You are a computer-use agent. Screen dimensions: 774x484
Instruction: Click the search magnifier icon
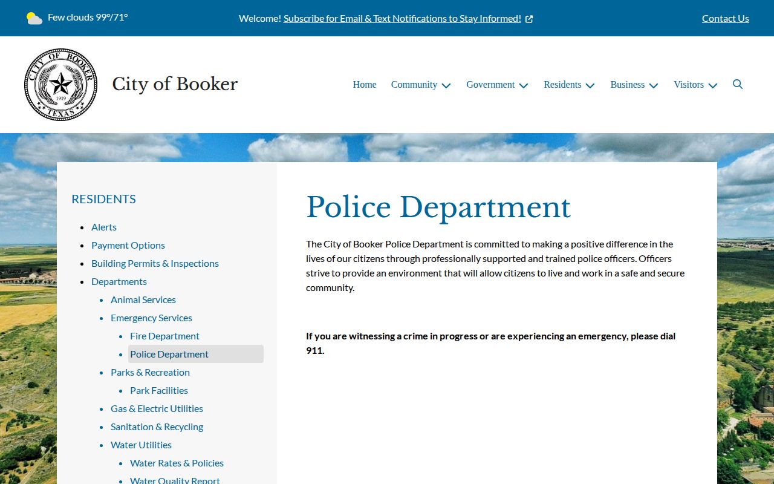738,84
